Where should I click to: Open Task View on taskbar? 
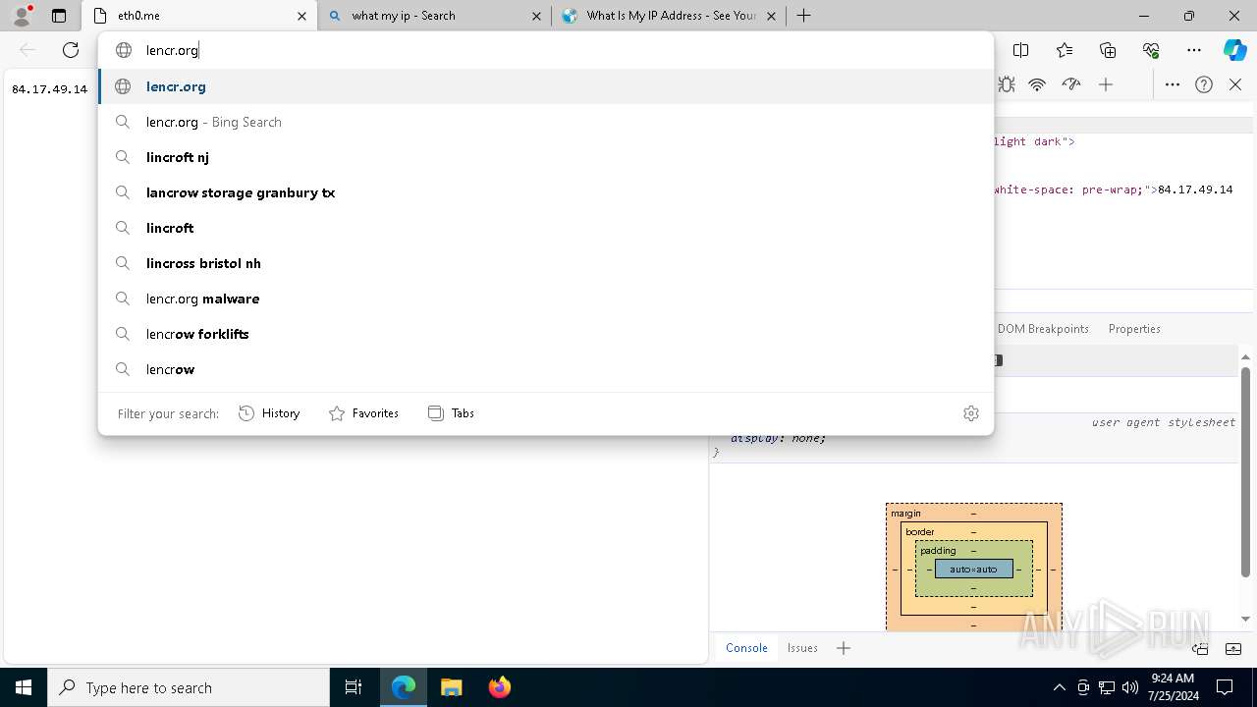tap(354, 687)
